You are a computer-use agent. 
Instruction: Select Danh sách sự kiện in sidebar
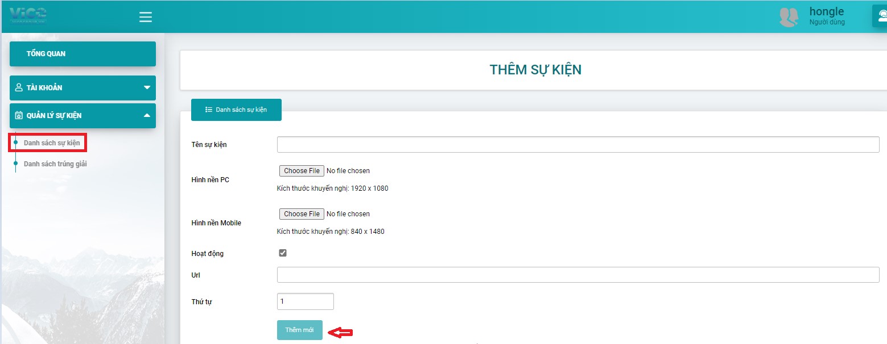click(52, 143)
